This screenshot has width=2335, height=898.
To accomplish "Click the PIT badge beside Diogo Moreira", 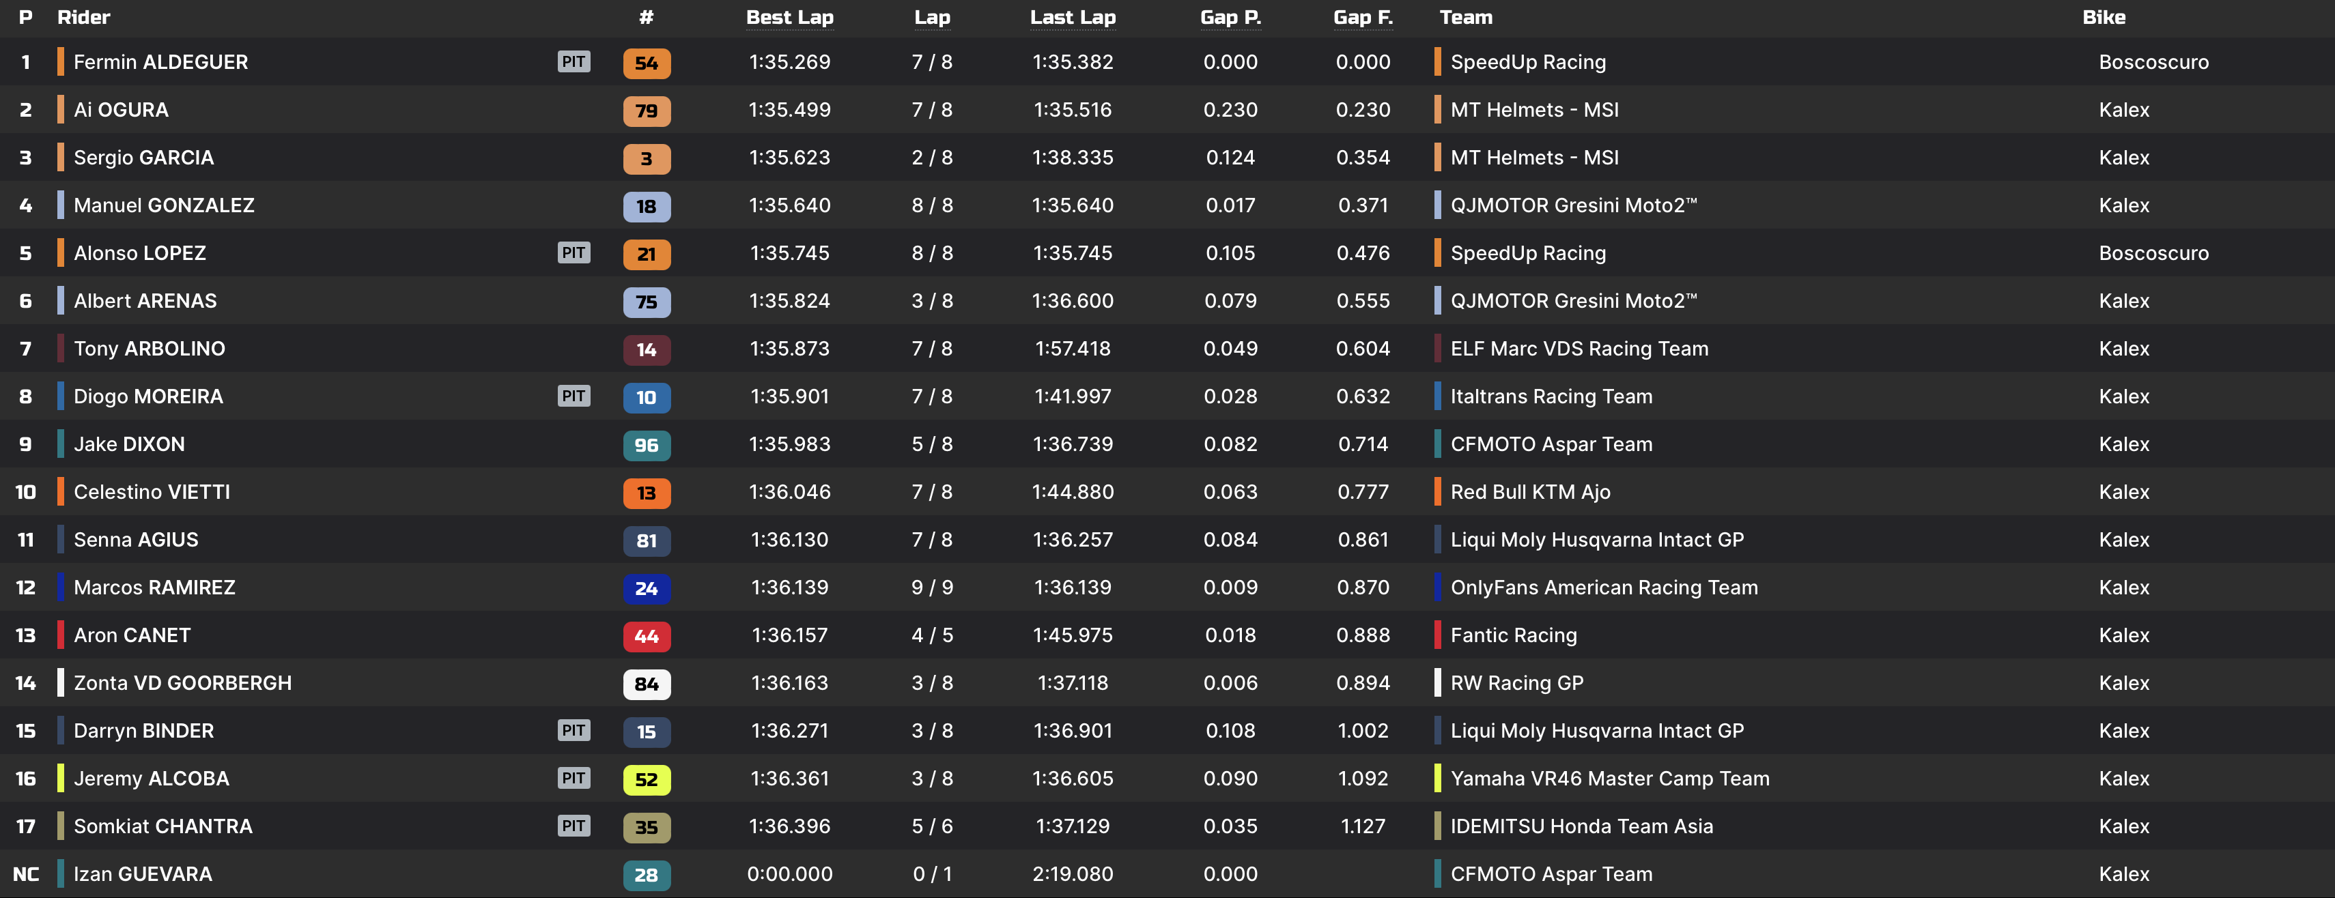I will 573,396.
